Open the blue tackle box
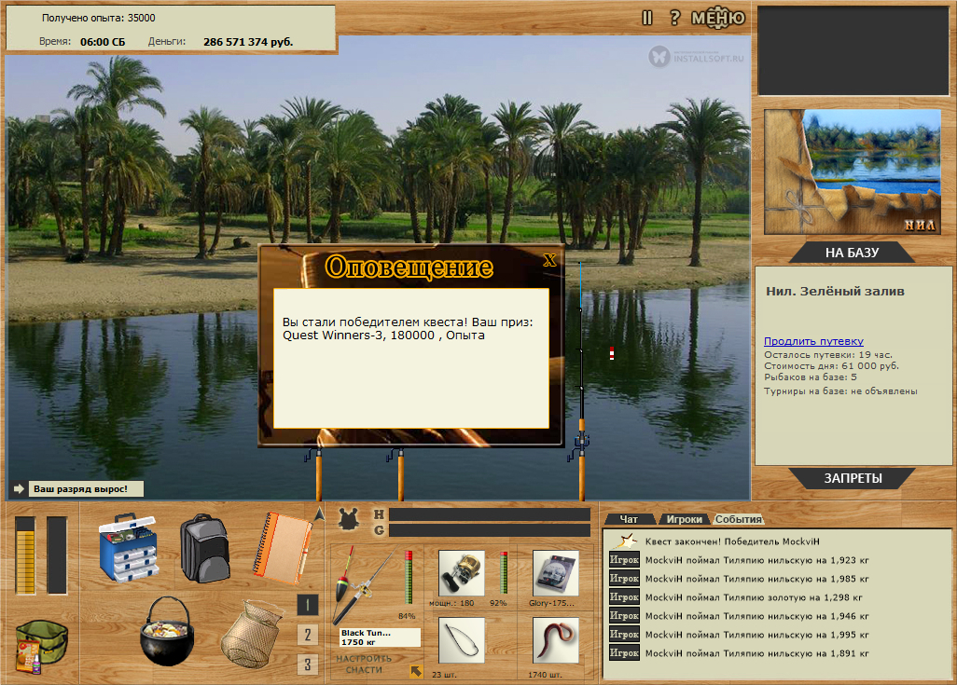 128,547
